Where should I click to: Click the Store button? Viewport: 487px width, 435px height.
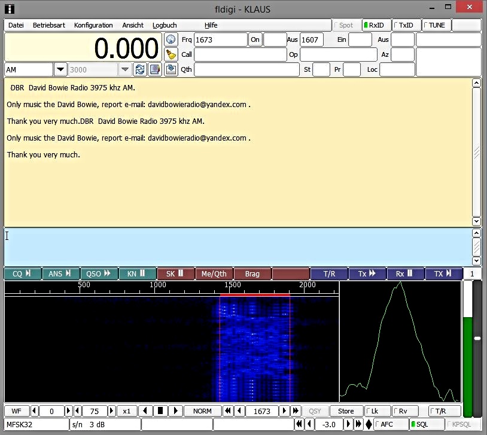(346, 410)
